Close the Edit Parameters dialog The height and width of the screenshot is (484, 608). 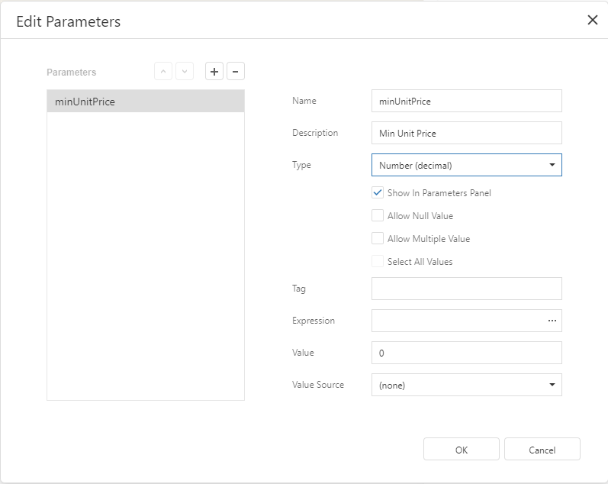pyautogui.click(x=592, y=21)
